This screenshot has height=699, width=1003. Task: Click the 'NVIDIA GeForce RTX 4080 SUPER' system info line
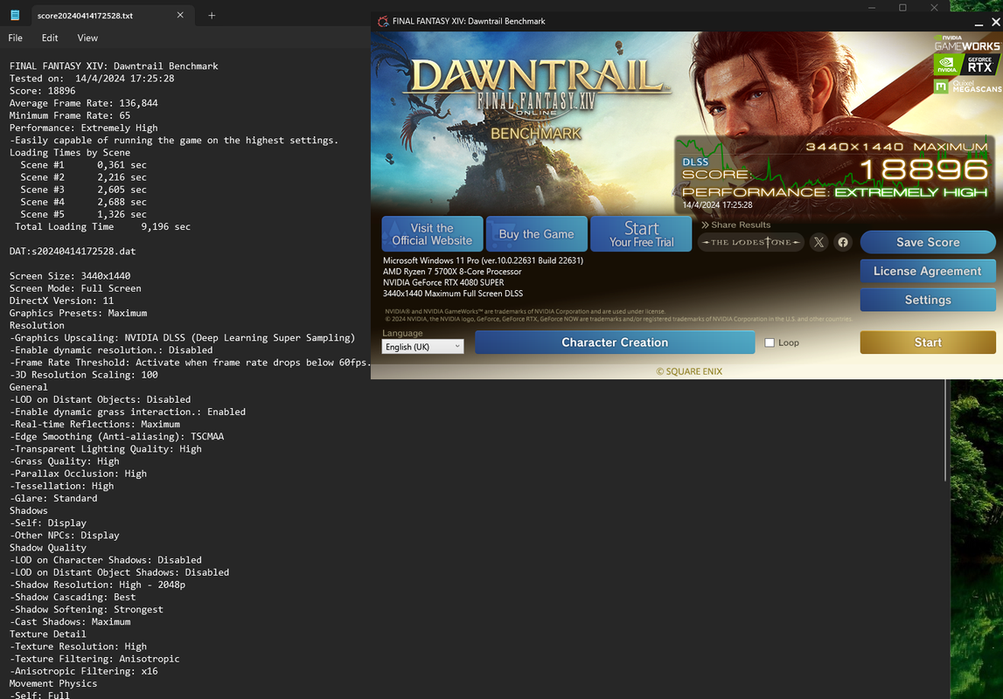443,282
